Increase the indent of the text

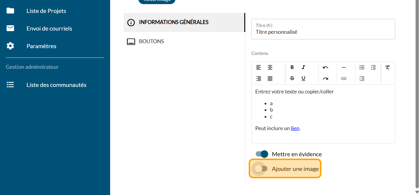pyautogui.click(x=362, y=78)
